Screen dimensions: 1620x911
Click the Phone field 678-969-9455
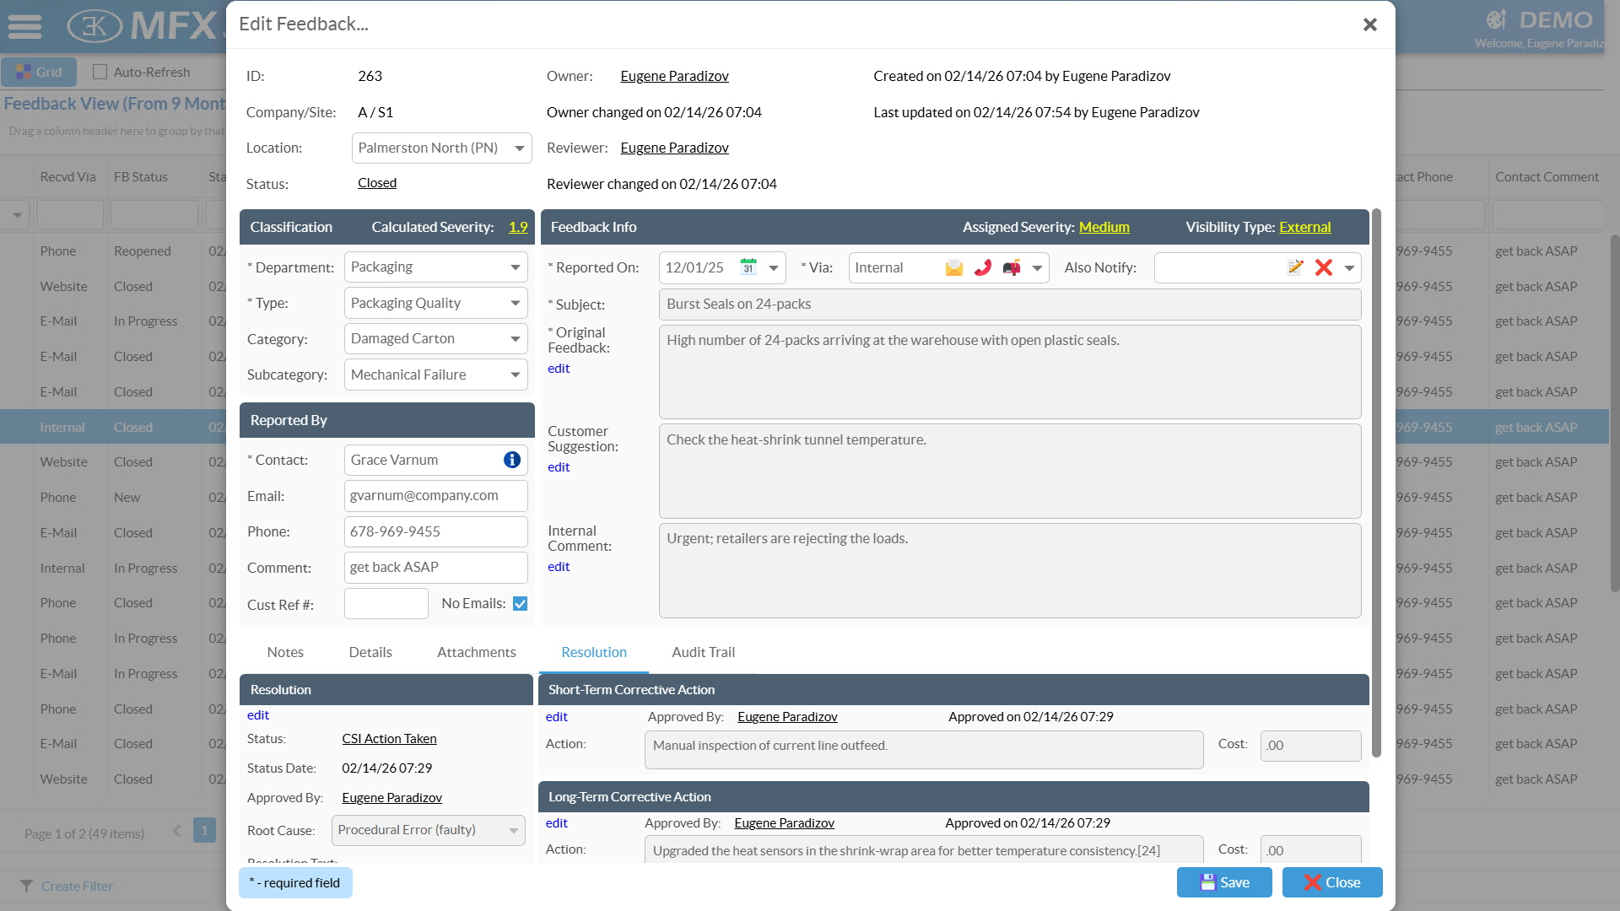click(436, 531)
